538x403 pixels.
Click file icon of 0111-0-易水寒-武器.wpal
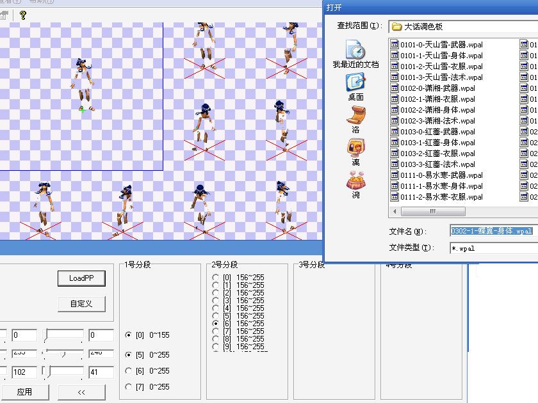tap(395, 175)
